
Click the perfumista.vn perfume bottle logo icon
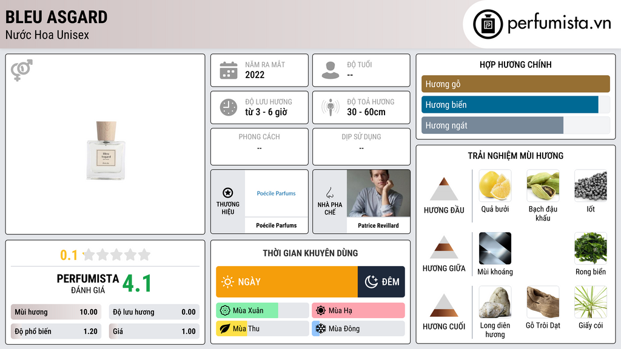click(x=488, y=24)
